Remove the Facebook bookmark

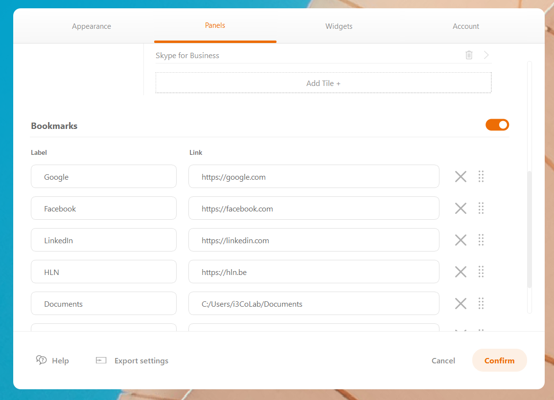pyautogui.click(x=461, y=209)
